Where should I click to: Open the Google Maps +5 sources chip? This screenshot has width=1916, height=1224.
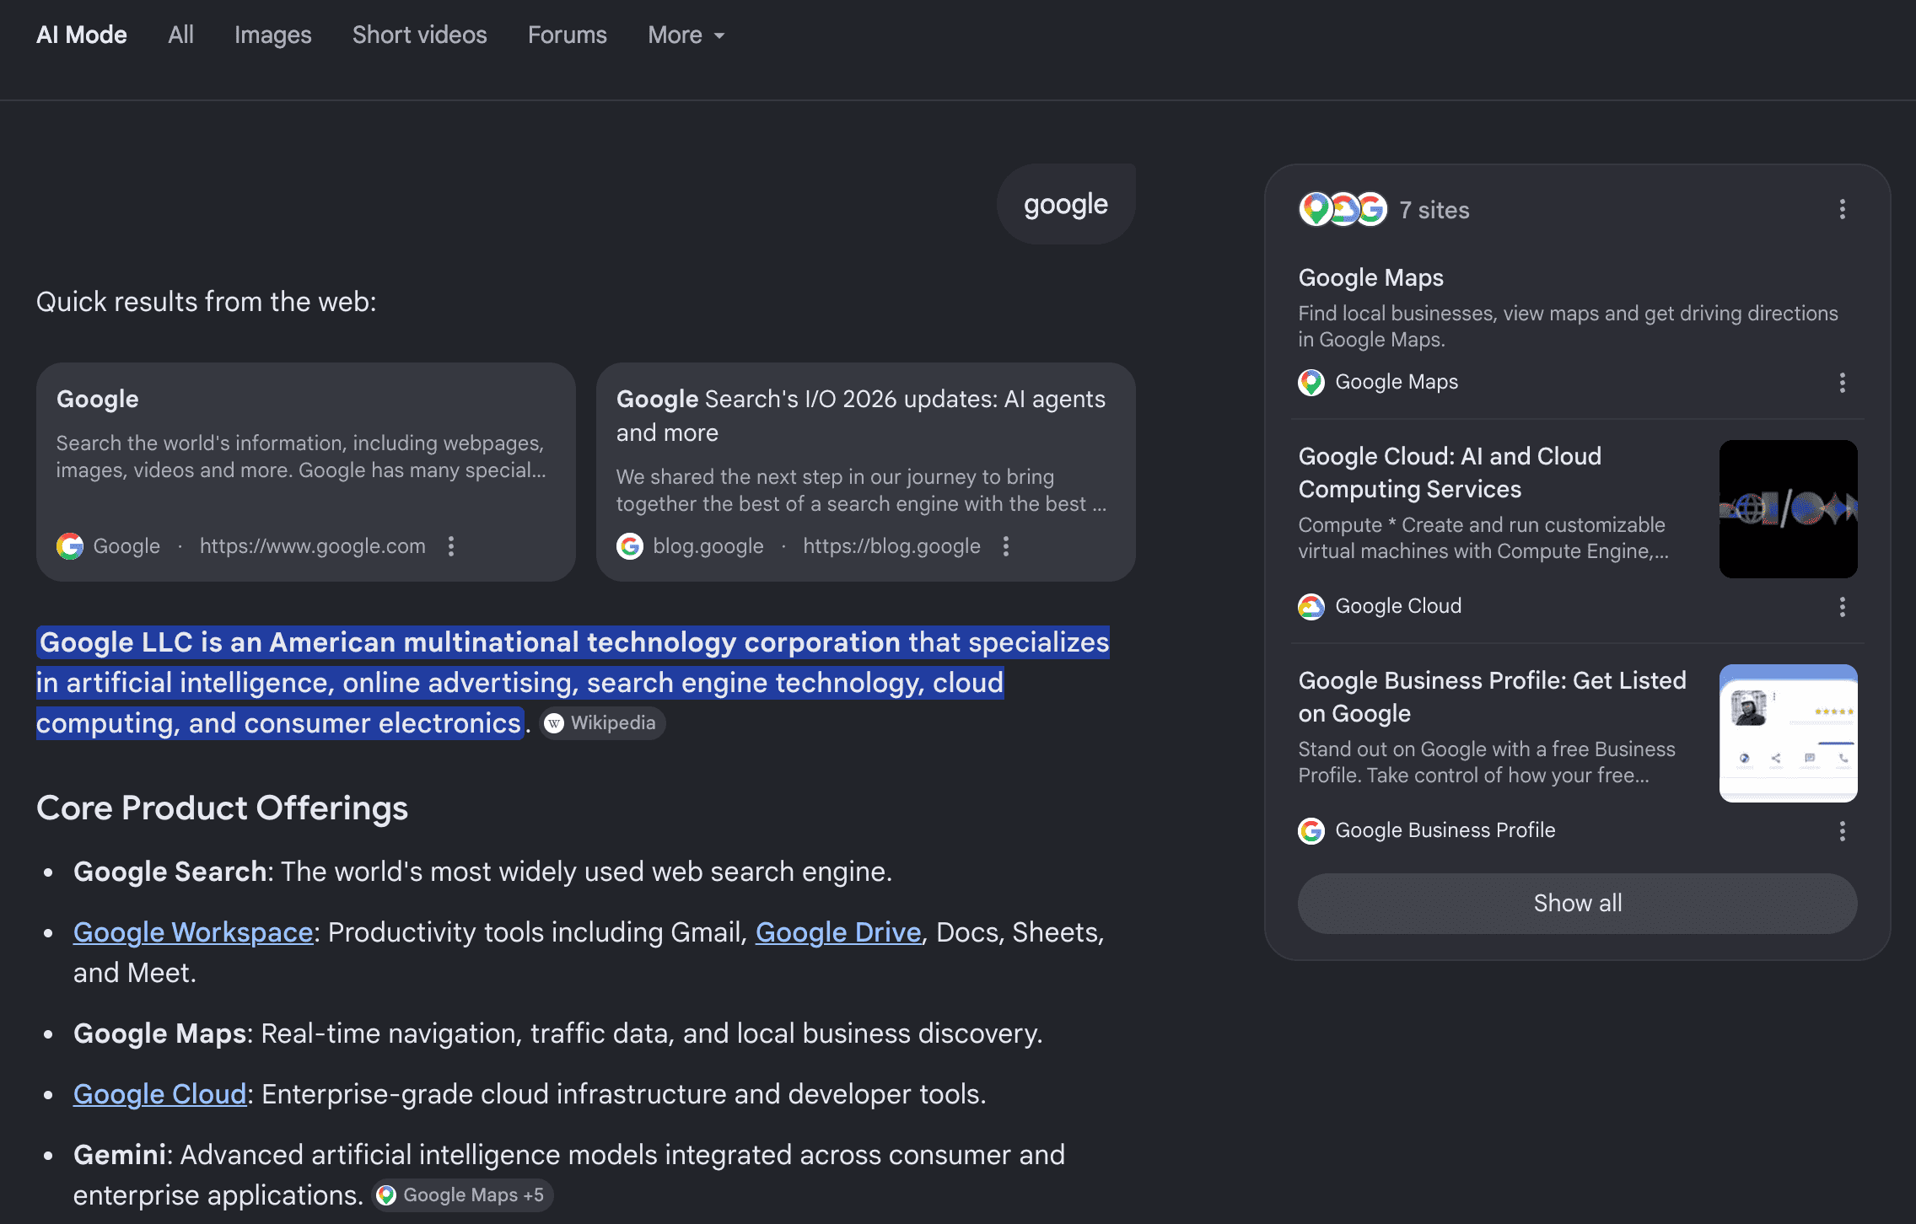click(x=462, y=1195)
